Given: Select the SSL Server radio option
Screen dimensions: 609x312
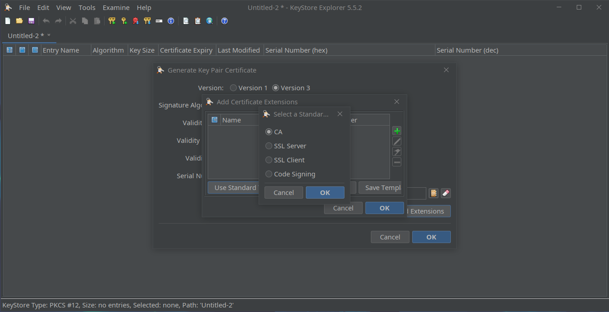Looking at the screenshot, I should click(269, 146).
